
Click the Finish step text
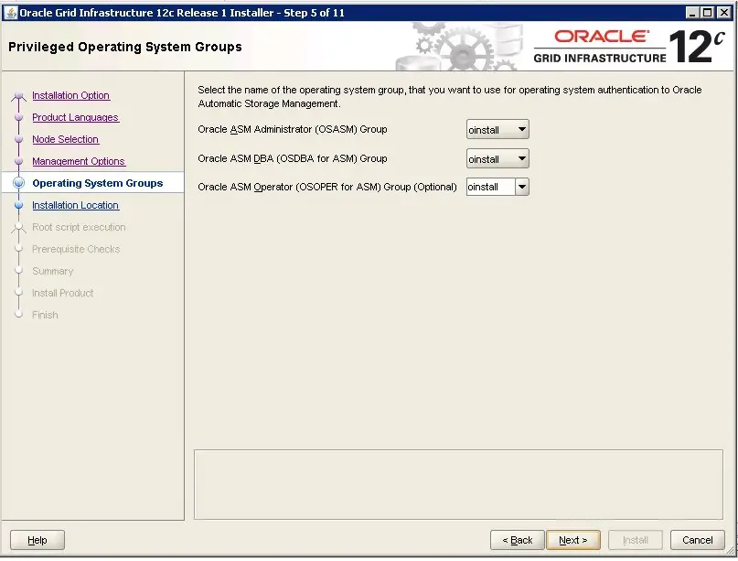pyautogui.click(x=45, y=315)
